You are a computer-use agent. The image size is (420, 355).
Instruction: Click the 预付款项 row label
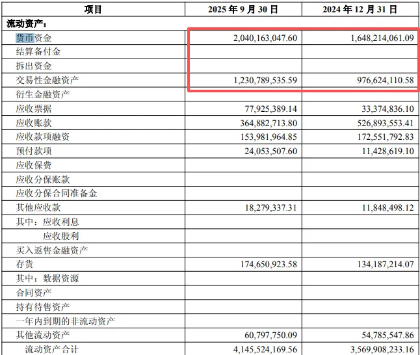tap(33, 151)
